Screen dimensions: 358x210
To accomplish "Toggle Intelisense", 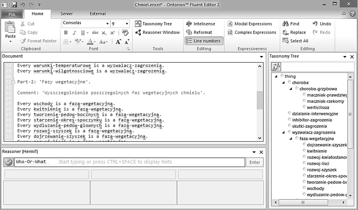I will coord(201,24).
